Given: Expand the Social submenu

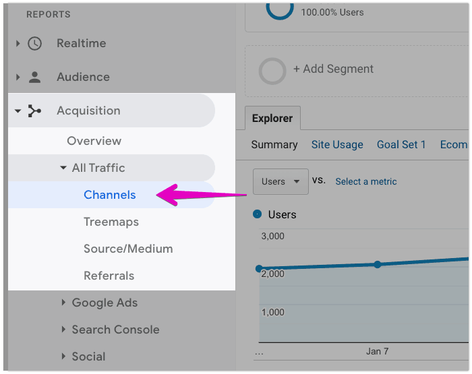Looking at the screenshot, I should 63,356.
